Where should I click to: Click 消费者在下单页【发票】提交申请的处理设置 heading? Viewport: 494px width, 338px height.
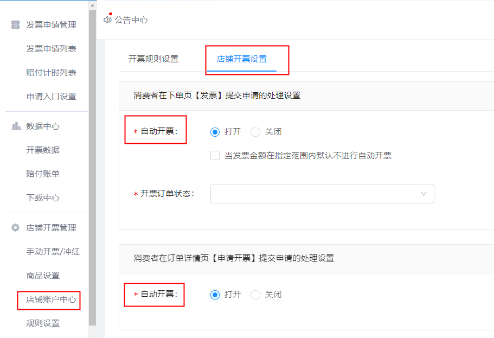click(217, 95)
